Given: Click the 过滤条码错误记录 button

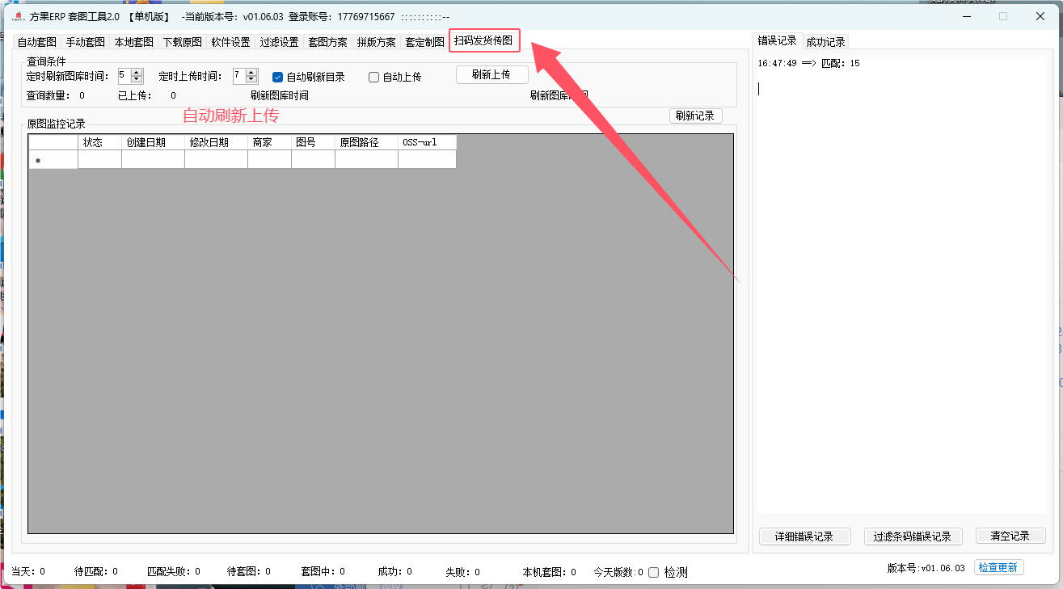Looking at the screenshot, I should click(x=913, y=536).
